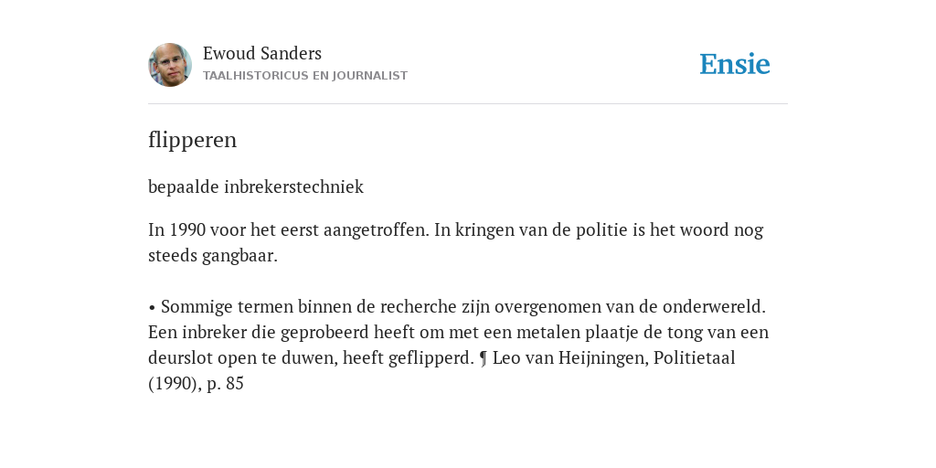936x468 pixels.
Task: Click the source 'Leo van Heijningen'
Action: 569,358
